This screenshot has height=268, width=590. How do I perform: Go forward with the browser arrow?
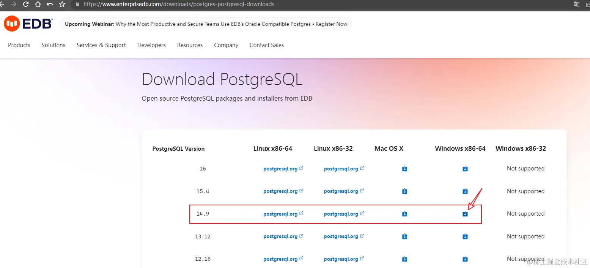click(14, 5)
